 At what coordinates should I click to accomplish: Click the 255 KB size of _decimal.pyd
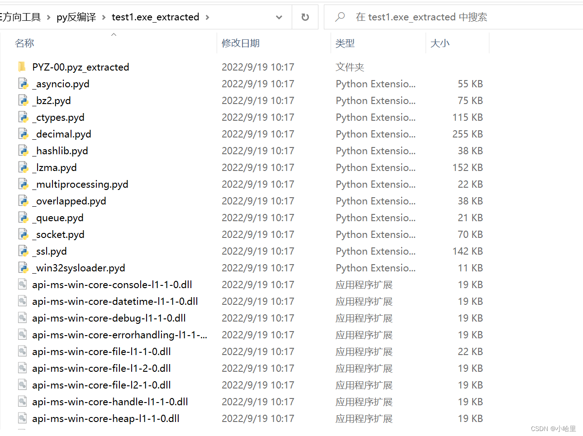pos(468,134)
